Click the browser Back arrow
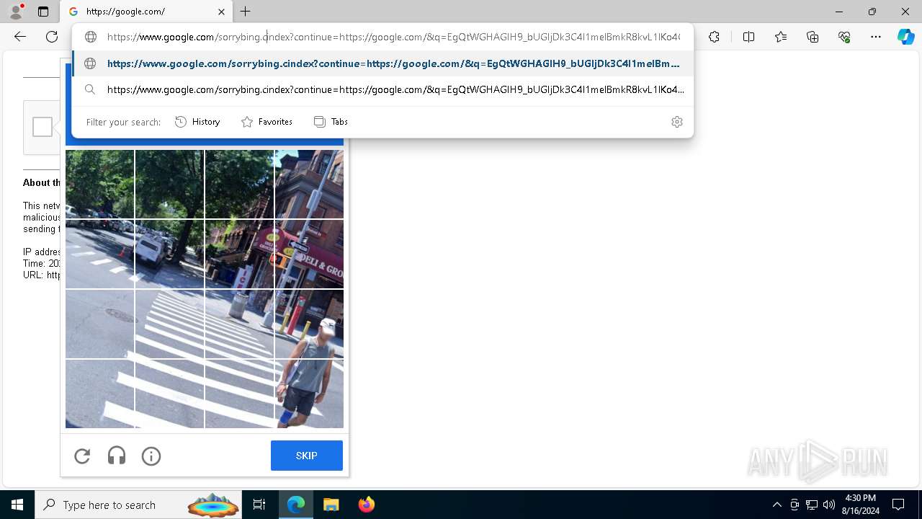This screenshot has height=519, width=922. (20, 37)
